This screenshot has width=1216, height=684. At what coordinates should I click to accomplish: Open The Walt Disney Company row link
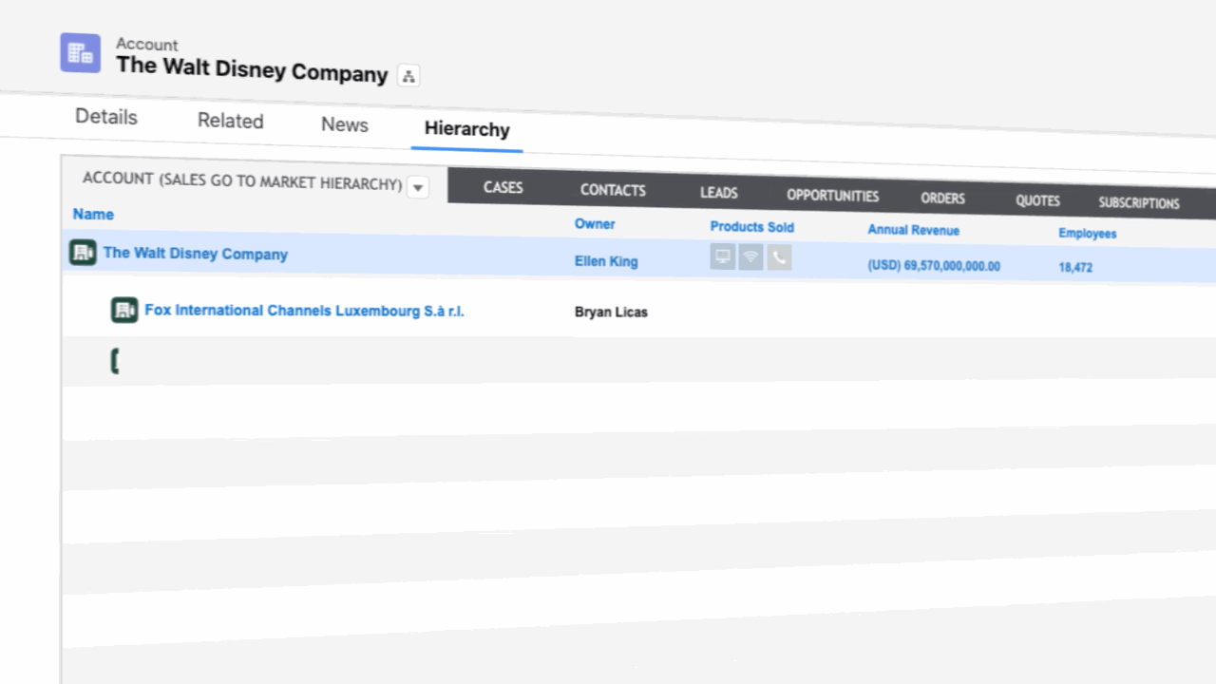[196, 254]
